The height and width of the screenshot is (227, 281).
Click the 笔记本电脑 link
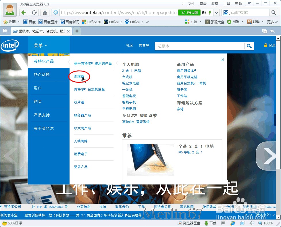pos(131,83)
